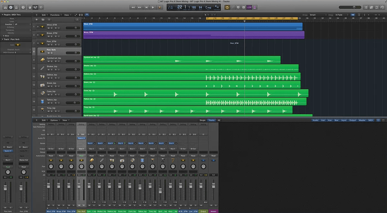Screen dimensions: 387x213
Task: Expand the Brass_STM track stack
Action: coord(38,35)
